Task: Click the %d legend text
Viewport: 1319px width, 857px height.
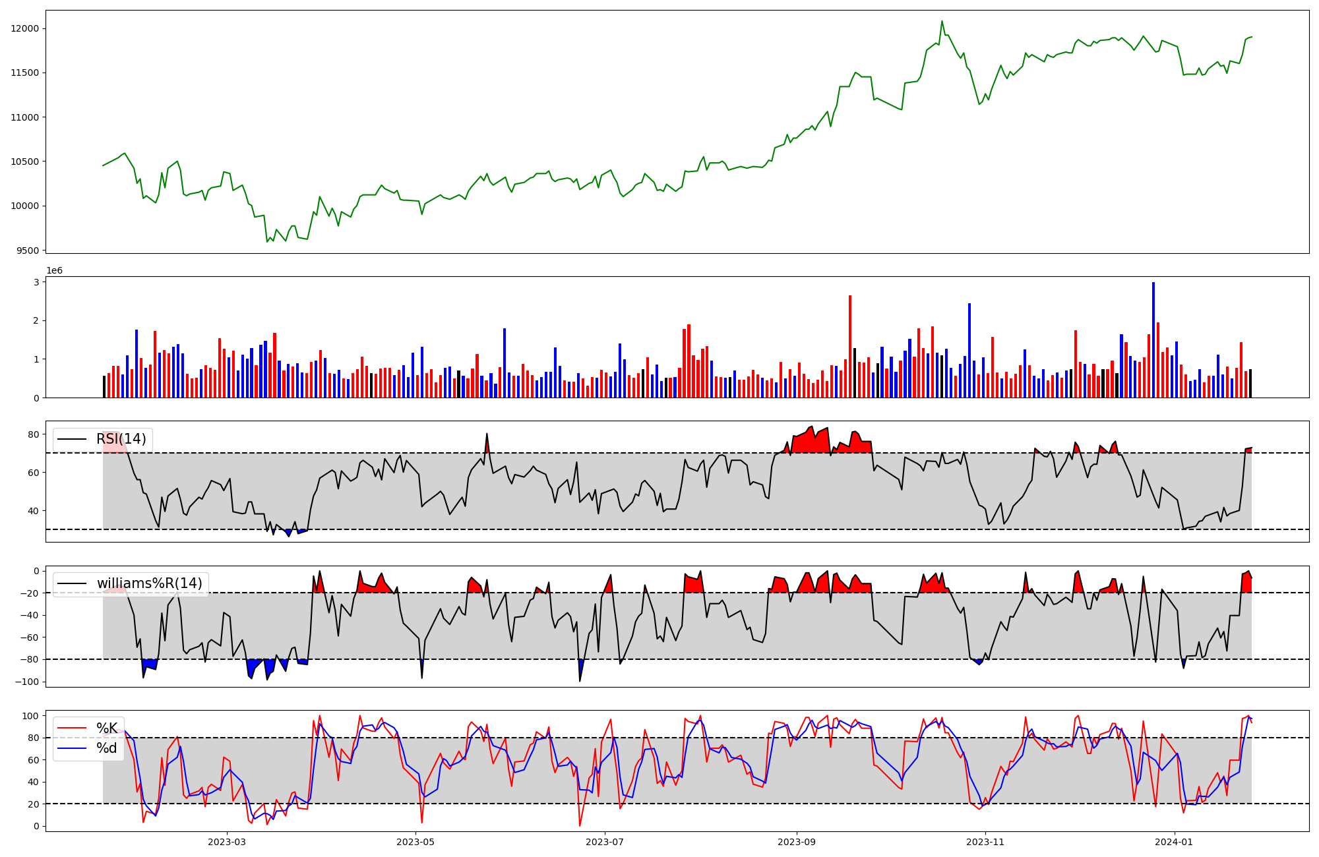Action: (107, 748)
